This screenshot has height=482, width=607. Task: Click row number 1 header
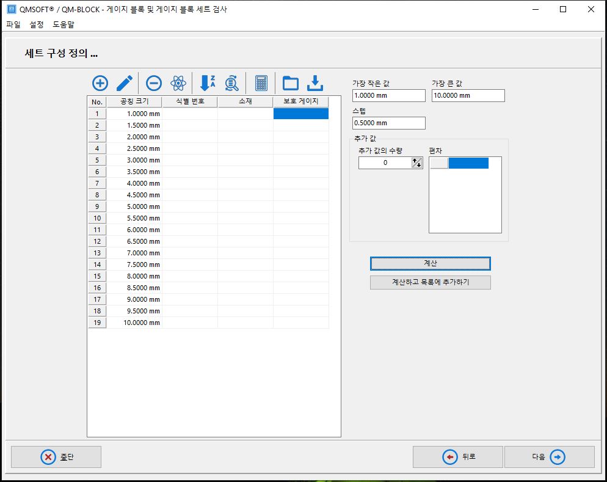[x=97, y=114]
